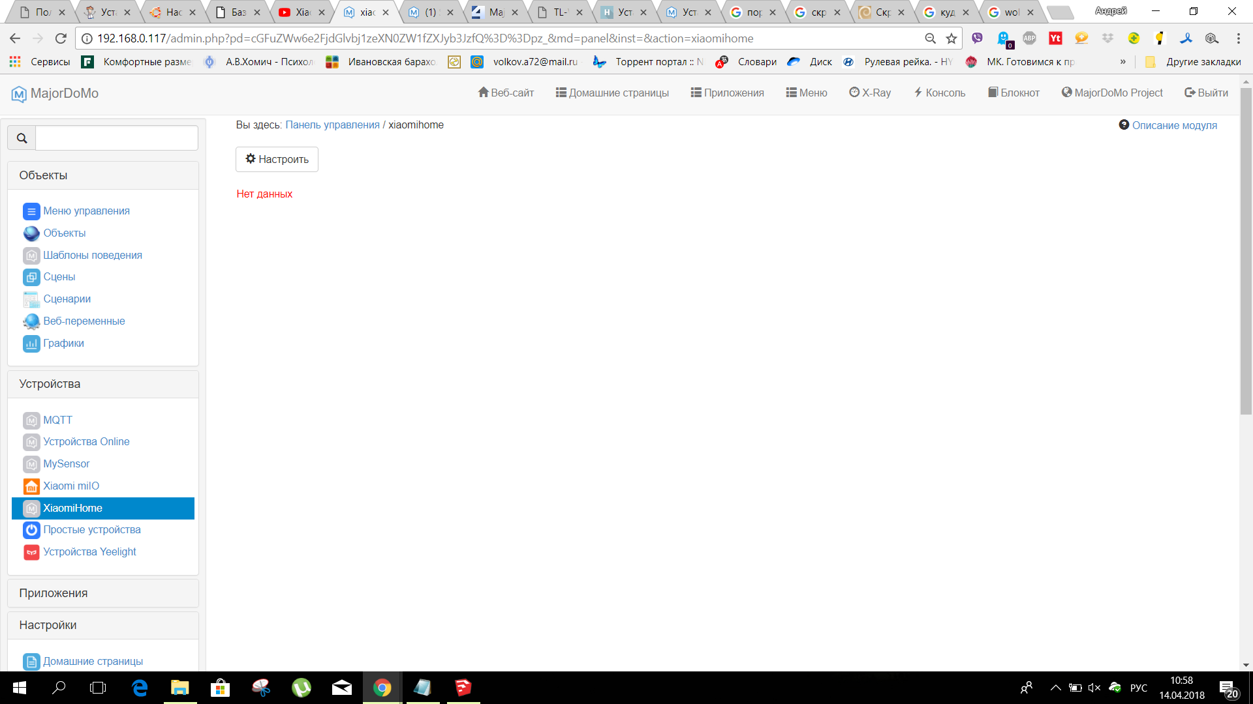
Task: Click the MajorDoMo logo icon
Action: (19, 94)
